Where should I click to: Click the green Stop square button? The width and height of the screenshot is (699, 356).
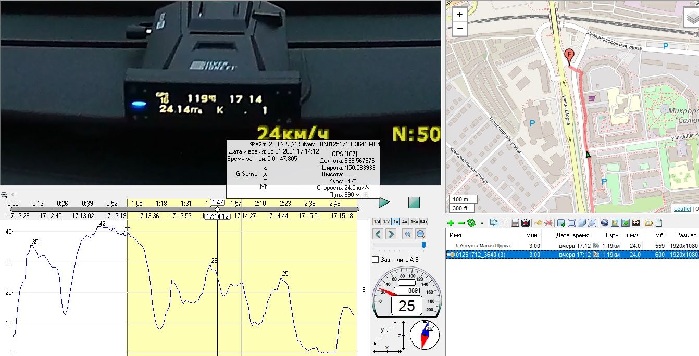point(414,202)
